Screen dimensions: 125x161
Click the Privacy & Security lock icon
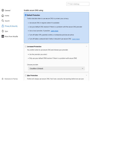[3, 26]
